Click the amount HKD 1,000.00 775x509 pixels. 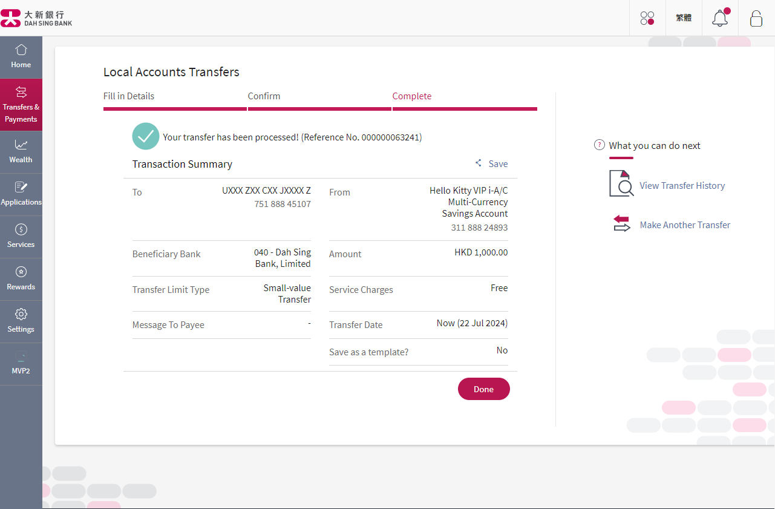pyautogui.click(x=481, y=252)
